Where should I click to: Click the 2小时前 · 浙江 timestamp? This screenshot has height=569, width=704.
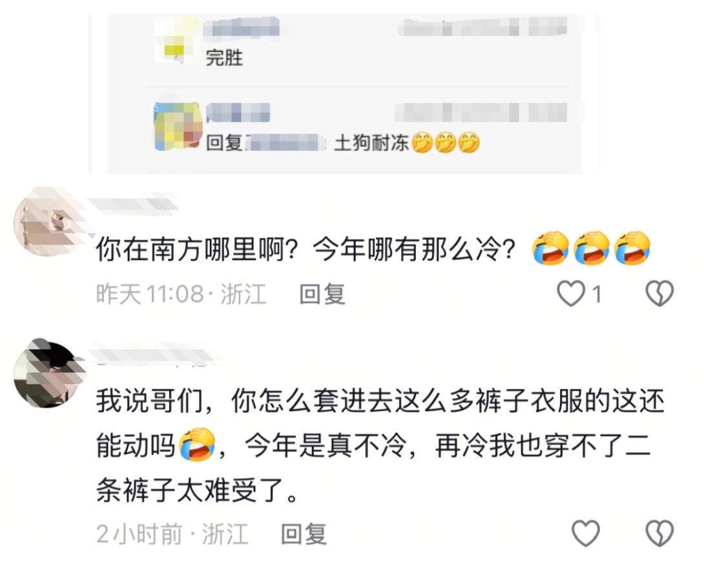coord(172,534)
